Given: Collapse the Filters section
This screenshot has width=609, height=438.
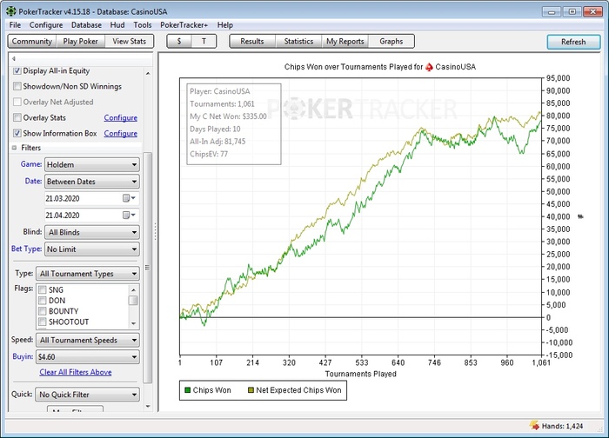Looking at the screenshot, I should 15,148.
